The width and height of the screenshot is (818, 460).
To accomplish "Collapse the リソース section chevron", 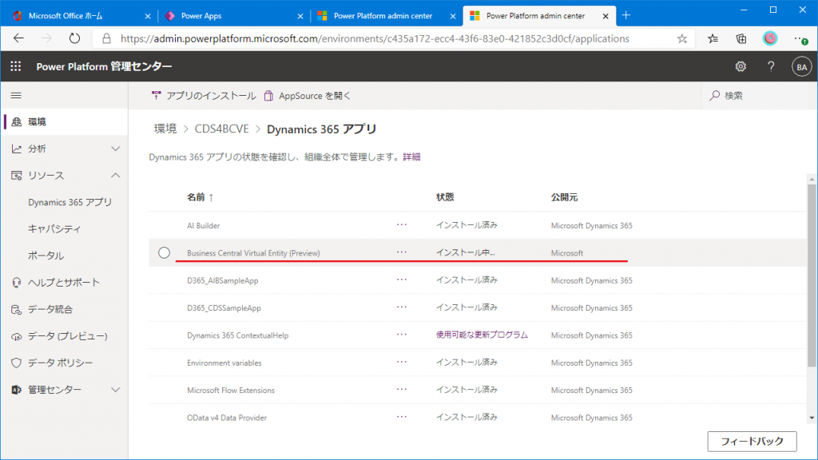I will pyautogui.click(x=115, y=175).
